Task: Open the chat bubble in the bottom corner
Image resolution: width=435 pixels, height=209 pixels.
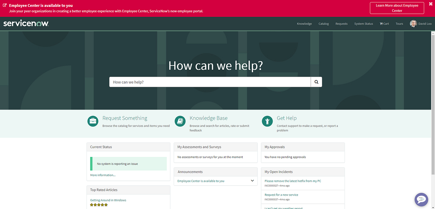Action: tap(421, 199)
